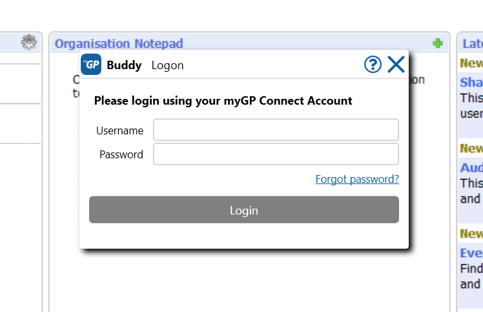The image size is (483, 312).
Task: Open the gear settings icon on left panel
Action: (29, 42)
